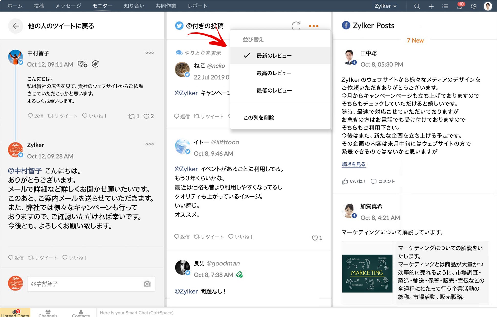
Task: Open the モニター tab
Action: pyautogui.click(x=102, y=6)
